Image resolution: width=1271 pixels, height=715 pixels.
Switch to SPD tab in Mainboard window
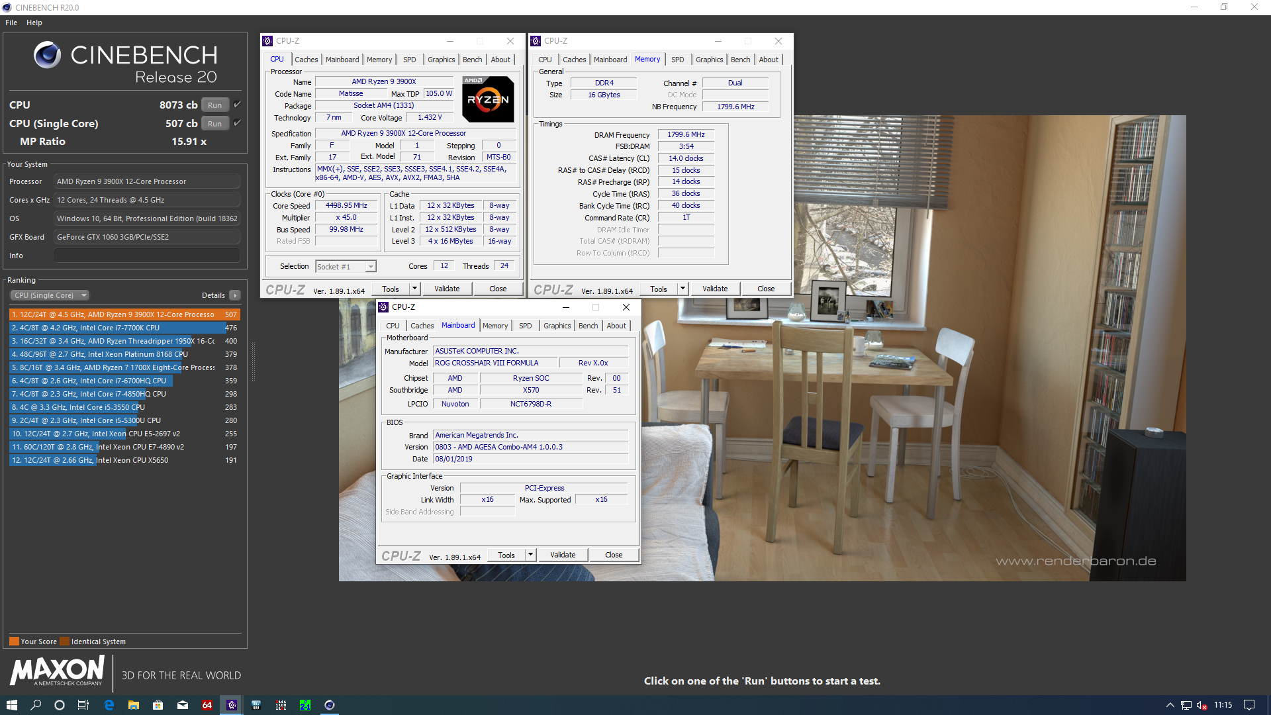pos(525,326)
